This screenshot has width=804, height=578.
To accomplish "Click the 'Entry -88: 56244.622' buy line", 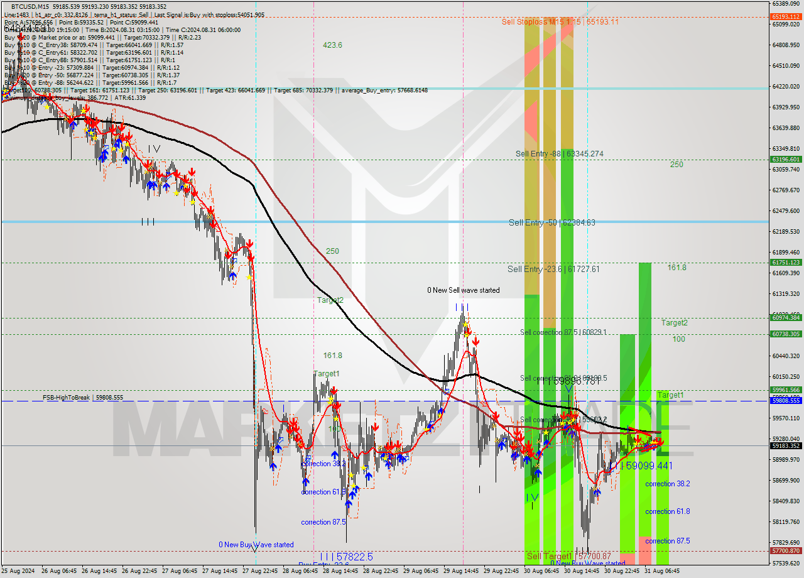I will click(90, 82).
